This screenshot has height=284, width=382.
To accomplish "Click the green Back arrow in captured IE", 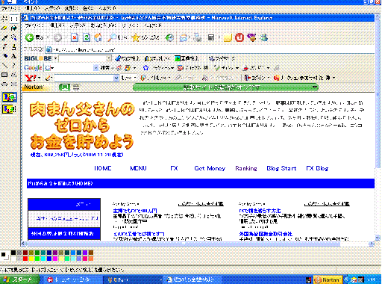I will 30,37.
